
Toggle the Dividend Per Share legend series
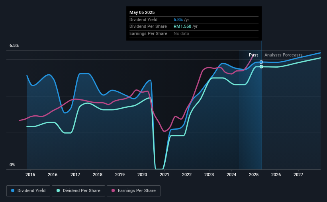(78, 191)
